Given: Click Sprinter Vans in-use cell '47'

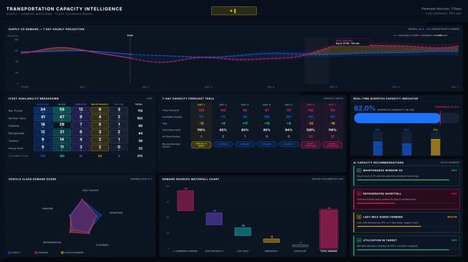Looking at the screenshot, I should click(x=62, y=118).
